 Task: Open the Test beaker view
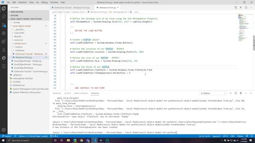tap(4, 50)
